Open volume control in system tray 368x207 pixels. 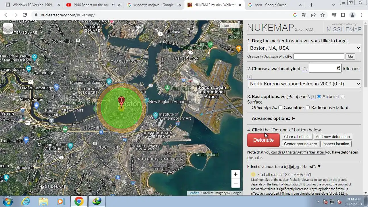tap(340, 202)
